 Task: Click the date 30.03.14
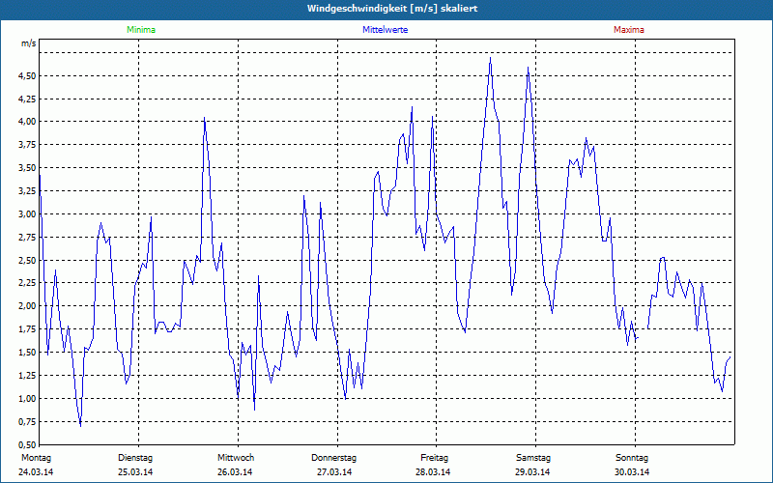click(x=632, y=472)
